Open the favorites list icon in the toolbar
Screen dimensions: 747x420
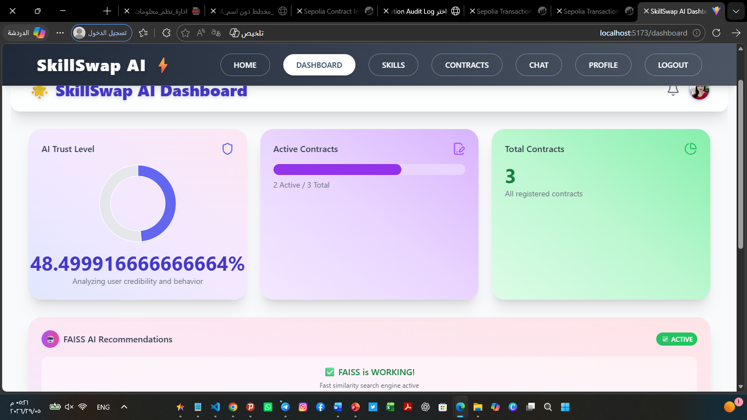coord(143,33)
